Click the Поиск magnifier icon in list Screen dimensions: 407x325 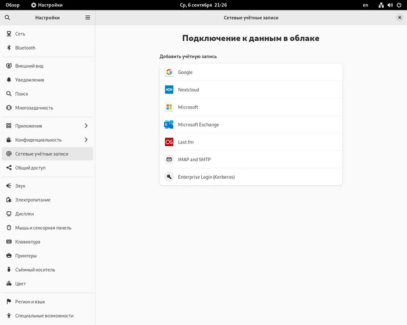coord(9,94)
